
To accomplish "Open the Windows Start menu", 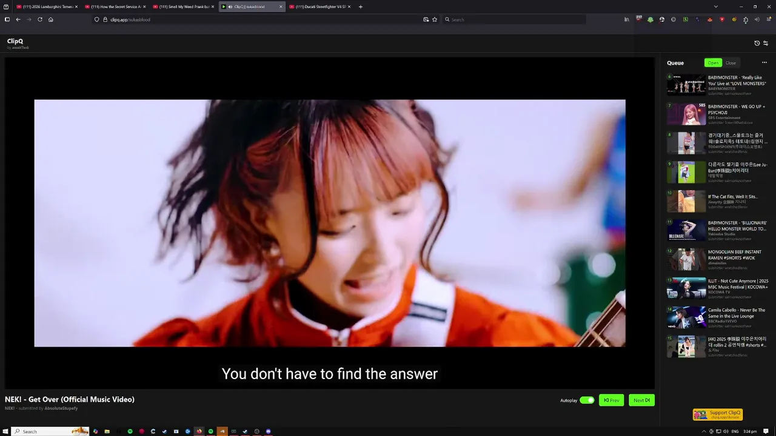I will 5,431.
